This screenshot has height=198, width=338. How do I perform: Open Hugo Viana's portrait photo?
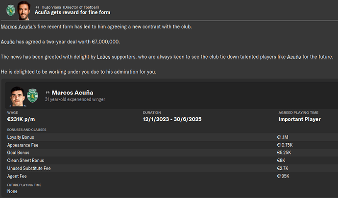[23, 8]
